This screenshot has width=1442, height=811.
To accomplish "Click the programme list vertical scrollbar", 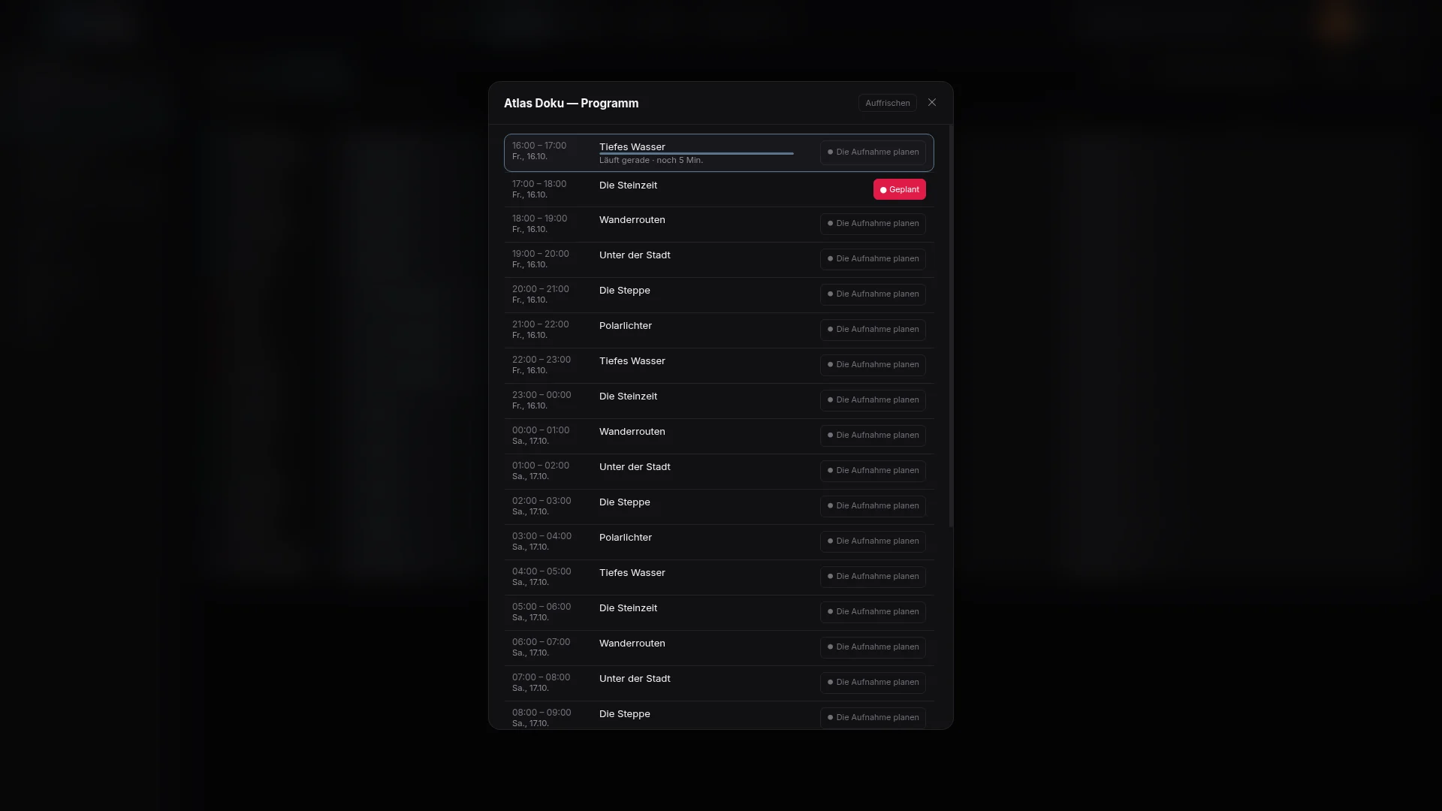I will (x=951, y=326).
